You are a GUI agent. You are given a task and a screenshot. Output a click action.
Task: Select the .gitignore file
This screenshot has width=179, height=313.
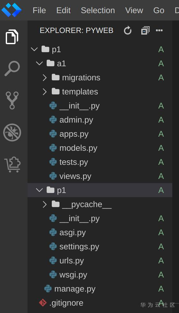point(100,303)
